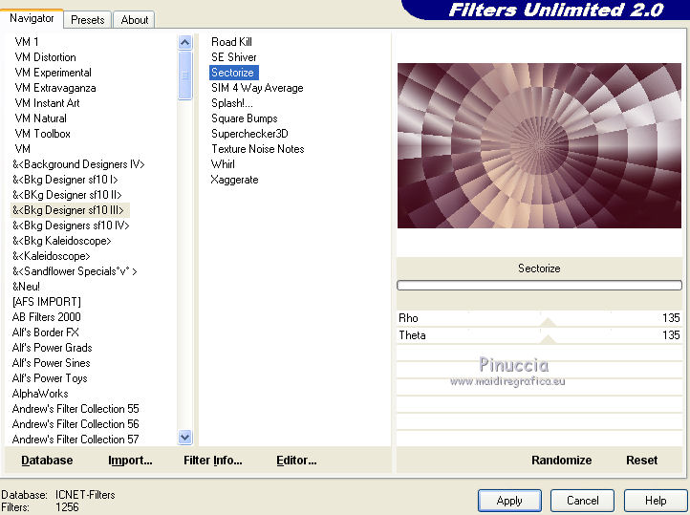
Task: Open Help
Action: coord(656,501)
